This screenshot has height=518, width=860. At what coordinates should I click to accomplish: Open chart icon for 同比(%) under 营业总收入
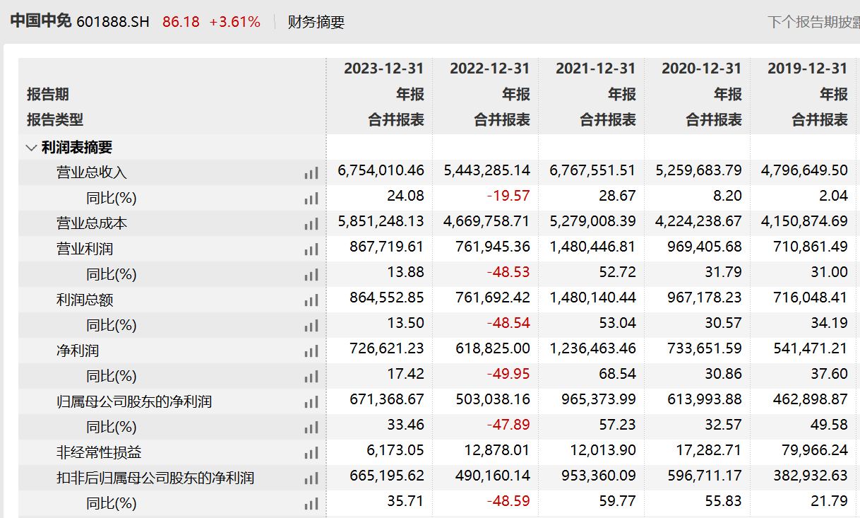[311, 199]
